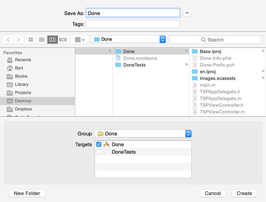Switch to list view
The height and width of the screenshot is (202, 266).
click(x=42, y=40)
